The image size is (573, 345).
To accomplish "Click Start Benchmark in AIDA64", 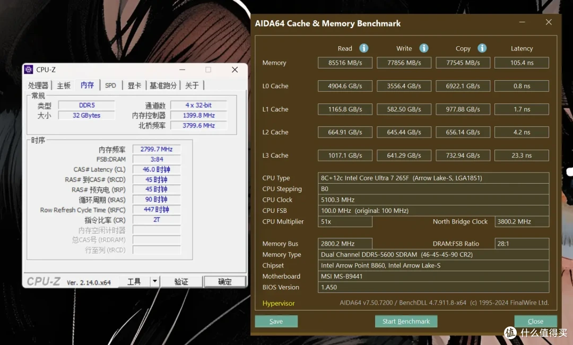I will 406,321.
